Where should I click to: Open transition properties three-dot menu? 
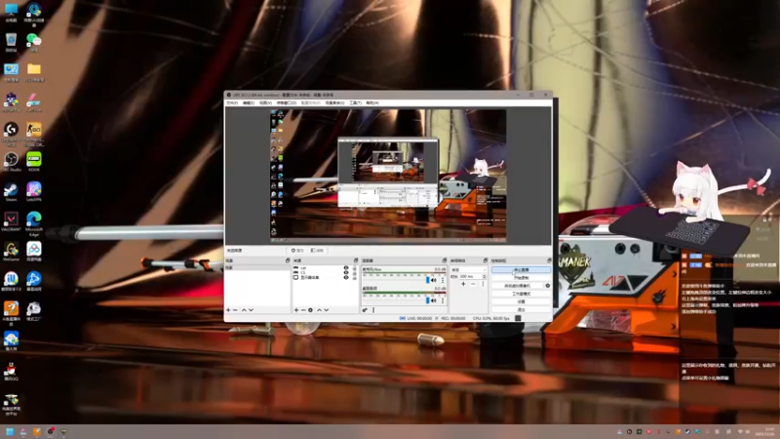coord(483,284)
